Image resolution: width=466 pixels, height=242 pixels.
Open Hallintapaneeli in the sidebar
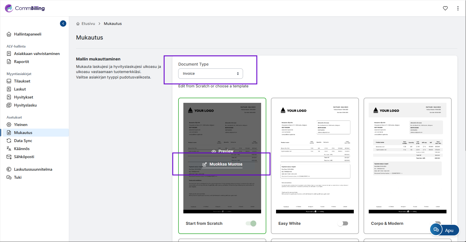coord(28,34)
